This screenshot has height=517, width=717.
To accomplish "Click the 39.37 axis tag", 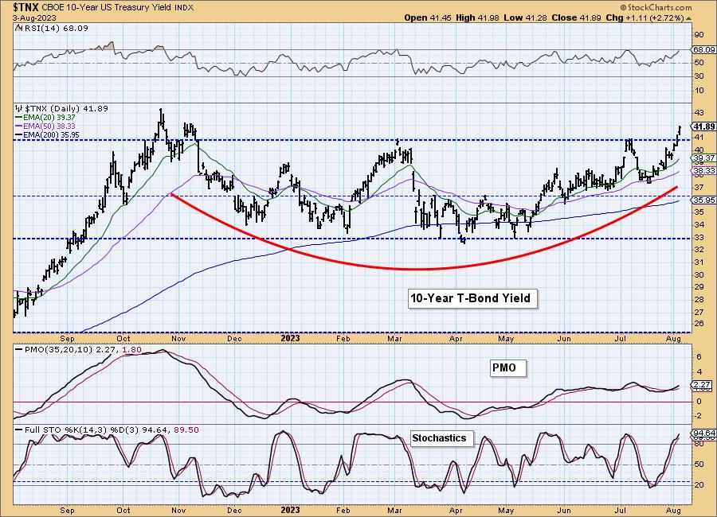I will (703, 158).
